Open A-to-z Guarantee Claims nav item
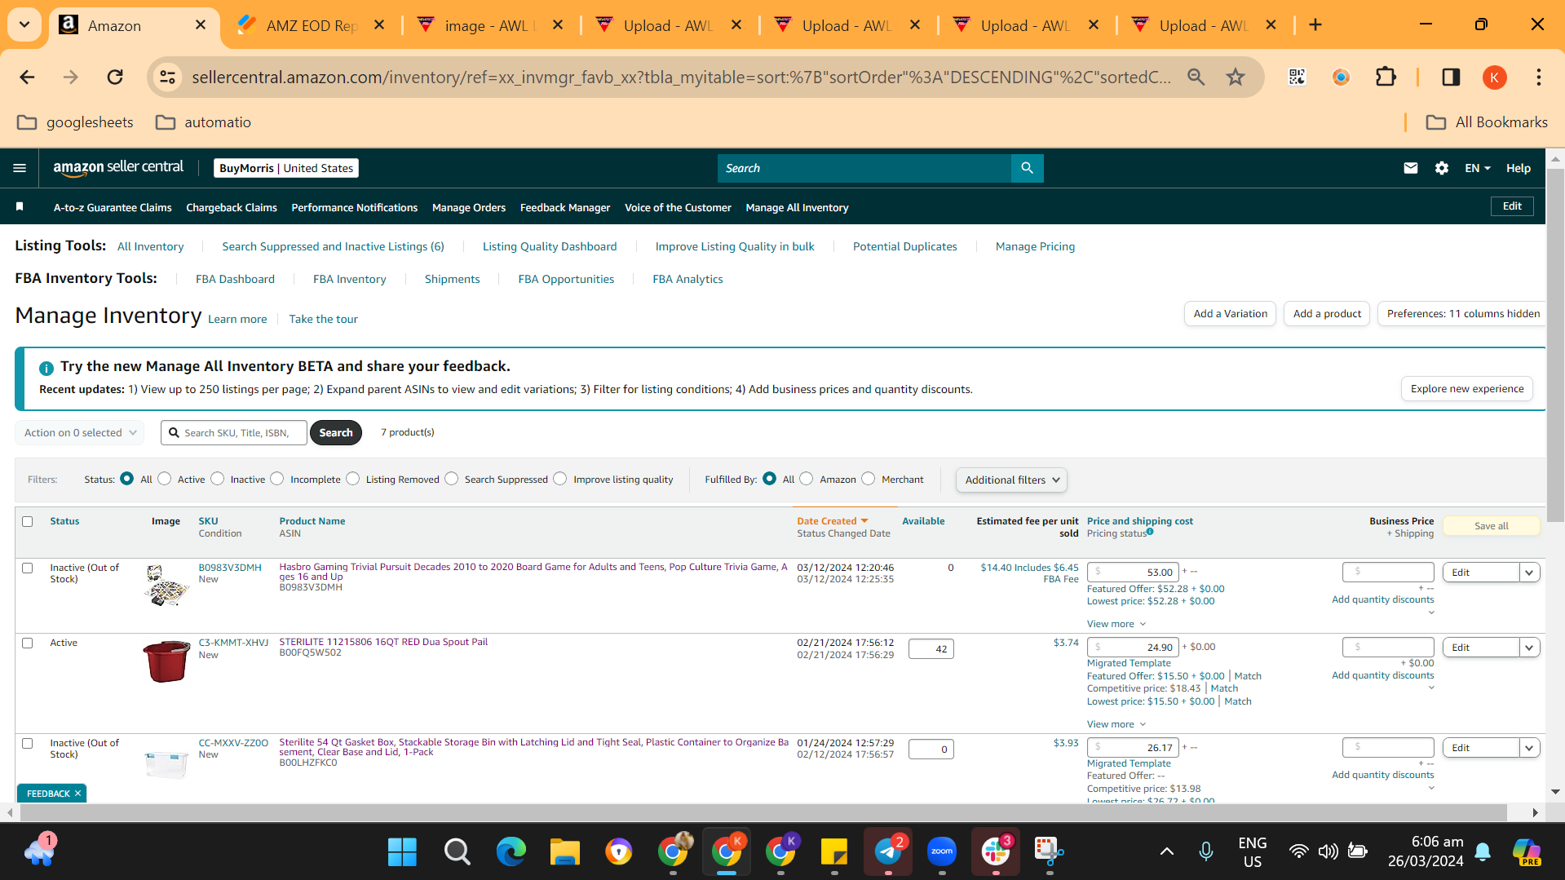This screenshot has width=1565, height=880. (x=113, y=208)
